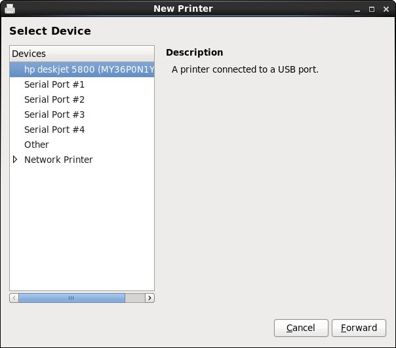Pick Serial Port #3 in devices
Image resolution: width=396 pixels, height=348 pixels.
[x=54, y=114]
